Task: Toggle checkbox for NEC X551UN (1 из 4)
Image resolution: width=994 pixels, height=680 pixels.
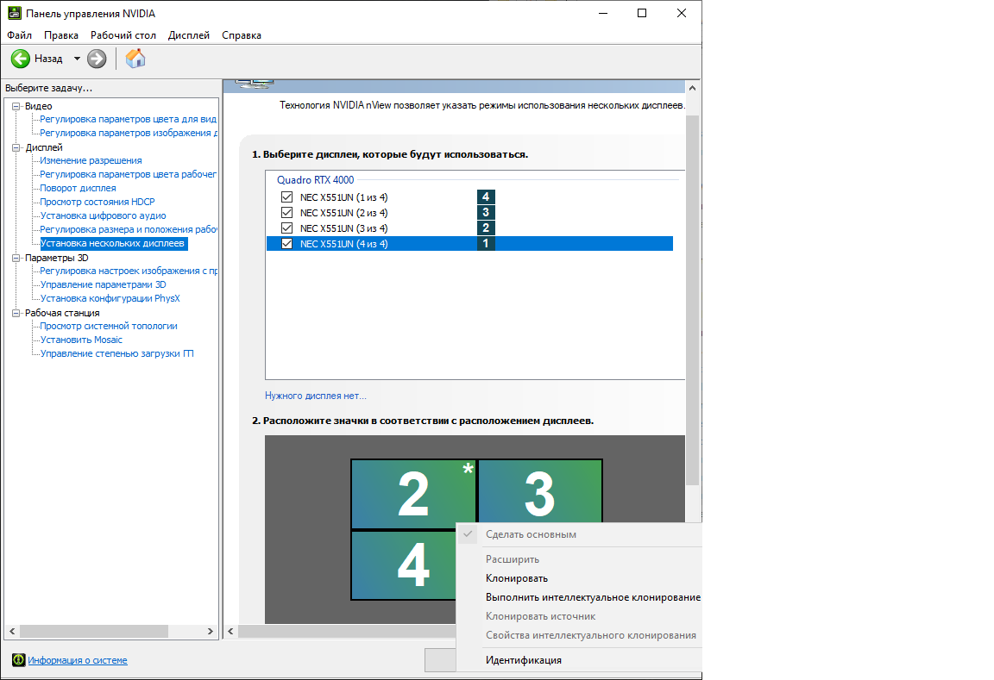Action: click(x=287, y=197)
